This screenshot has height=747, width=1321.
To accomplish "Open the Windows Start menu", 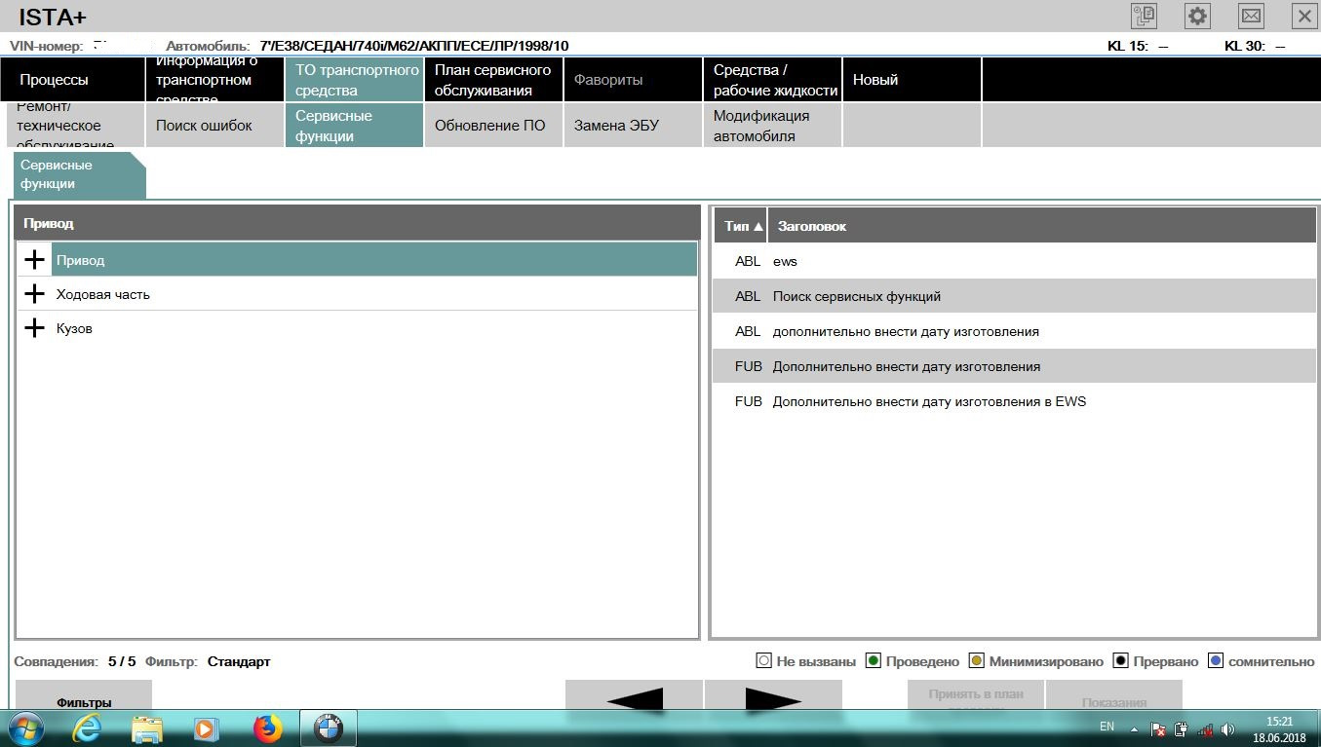I will click(x=24, y=728).
